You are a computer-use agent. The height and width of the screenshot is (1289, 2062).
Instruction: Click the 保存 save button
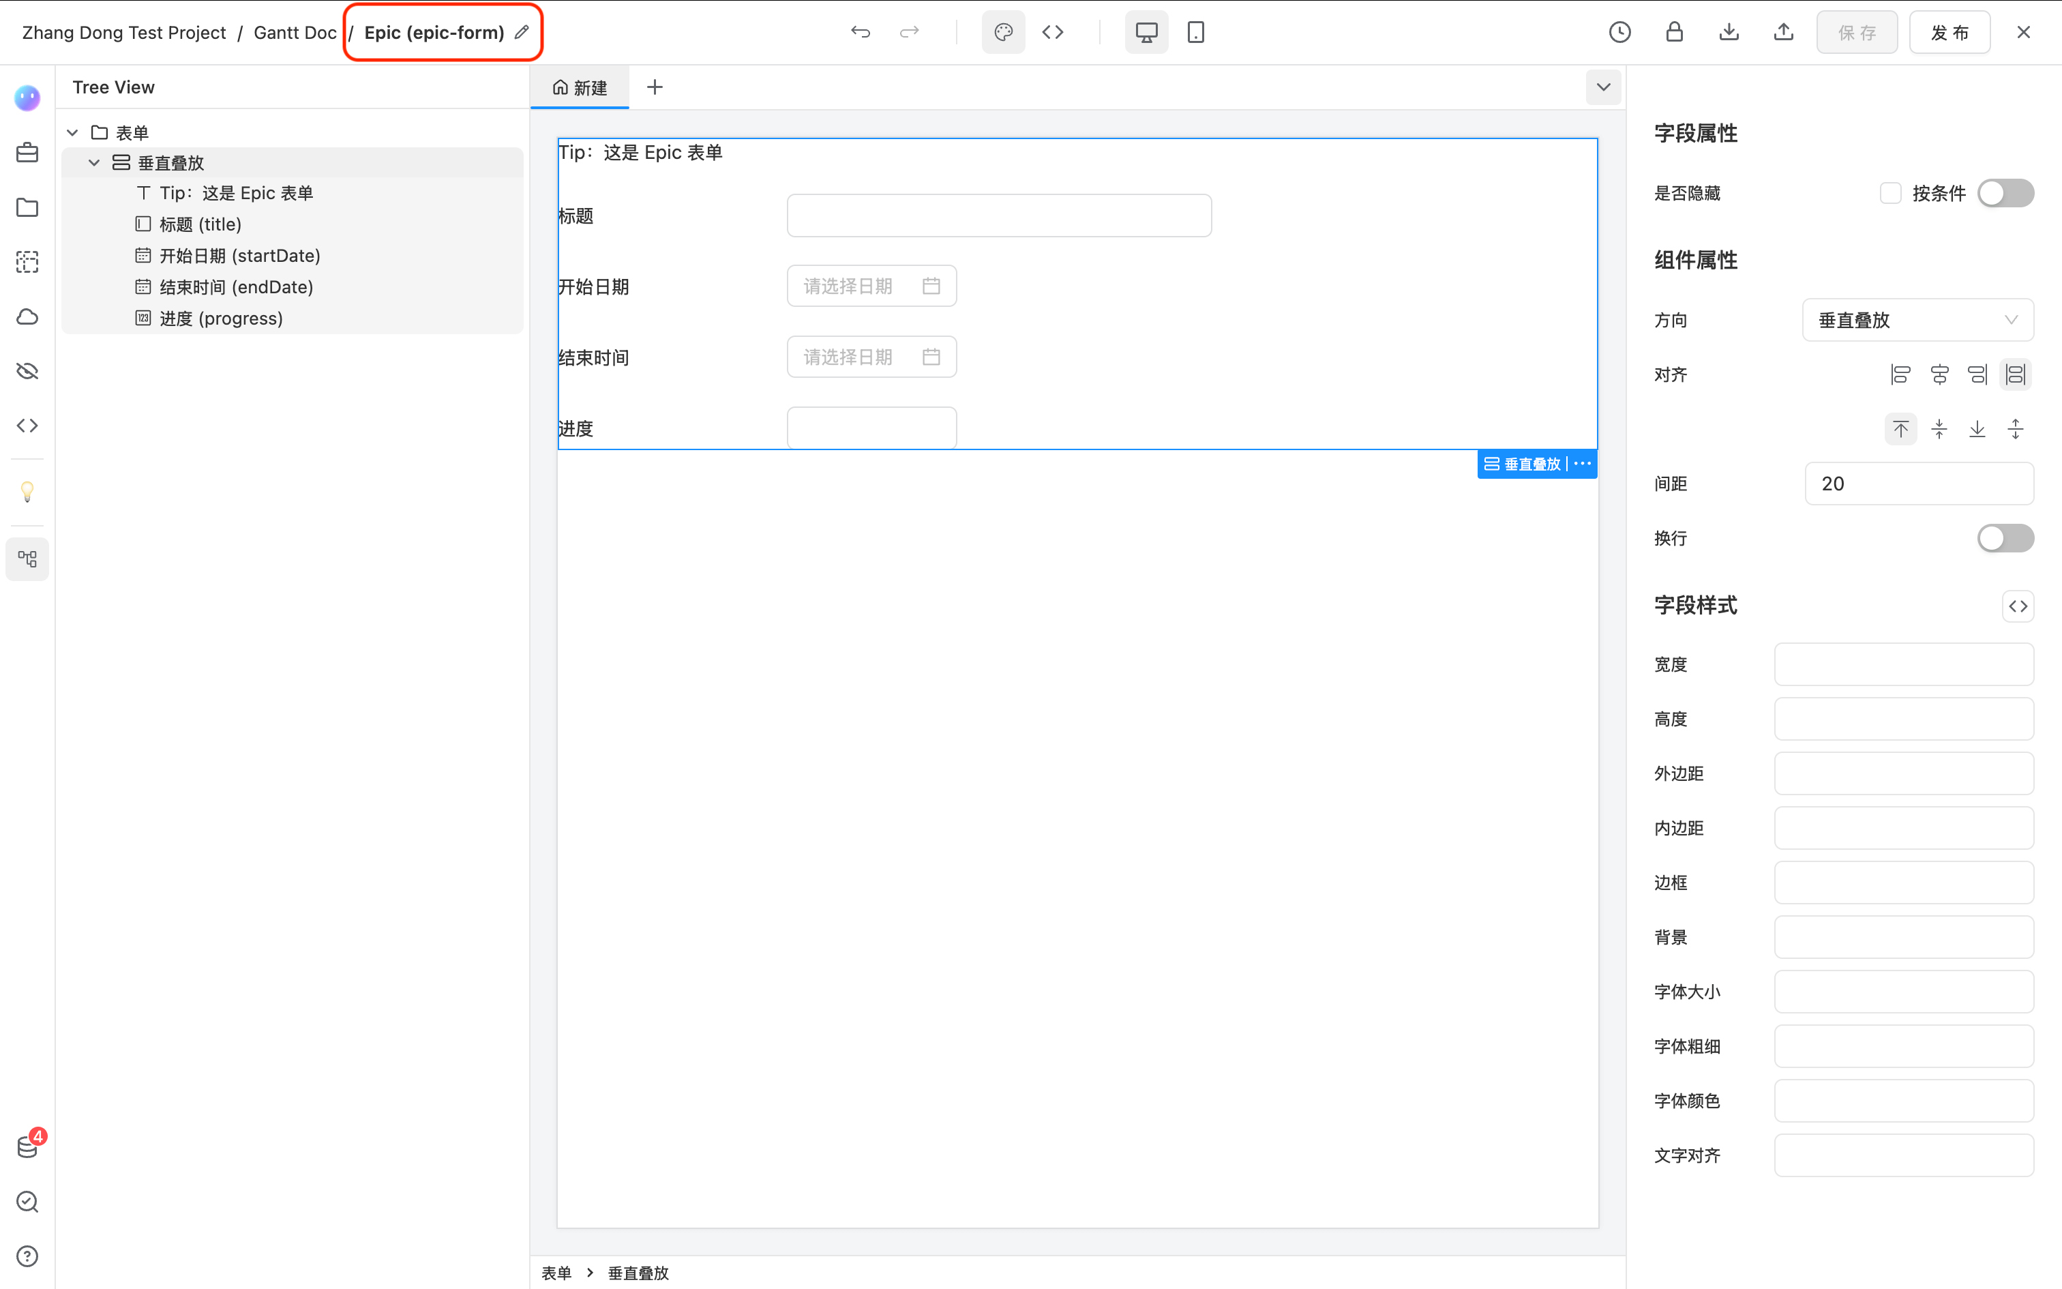tap(1857, 33)
